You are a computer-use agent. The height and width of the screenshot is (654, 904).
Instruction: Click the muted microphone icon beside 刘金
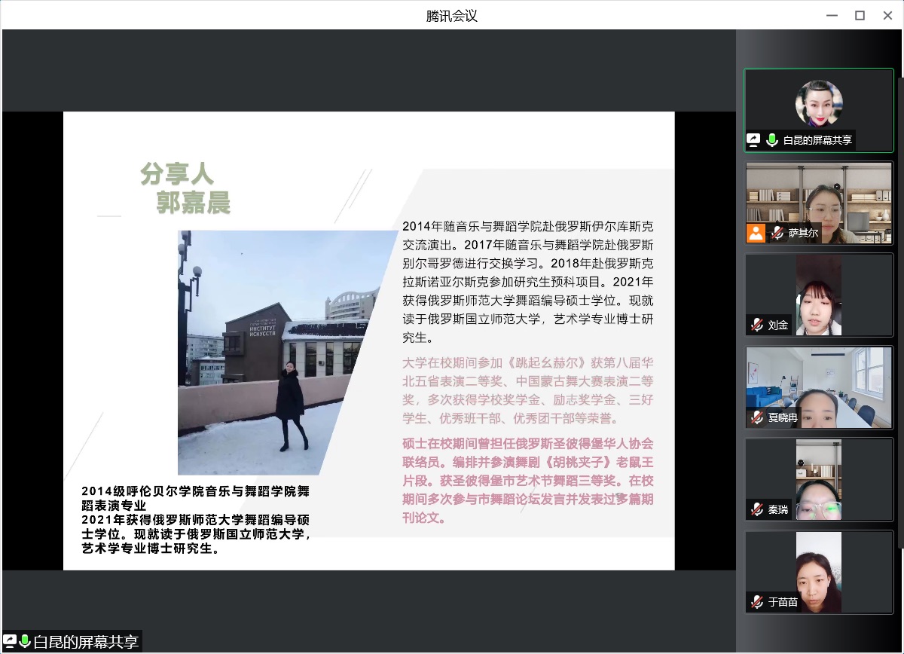(756, 325)
